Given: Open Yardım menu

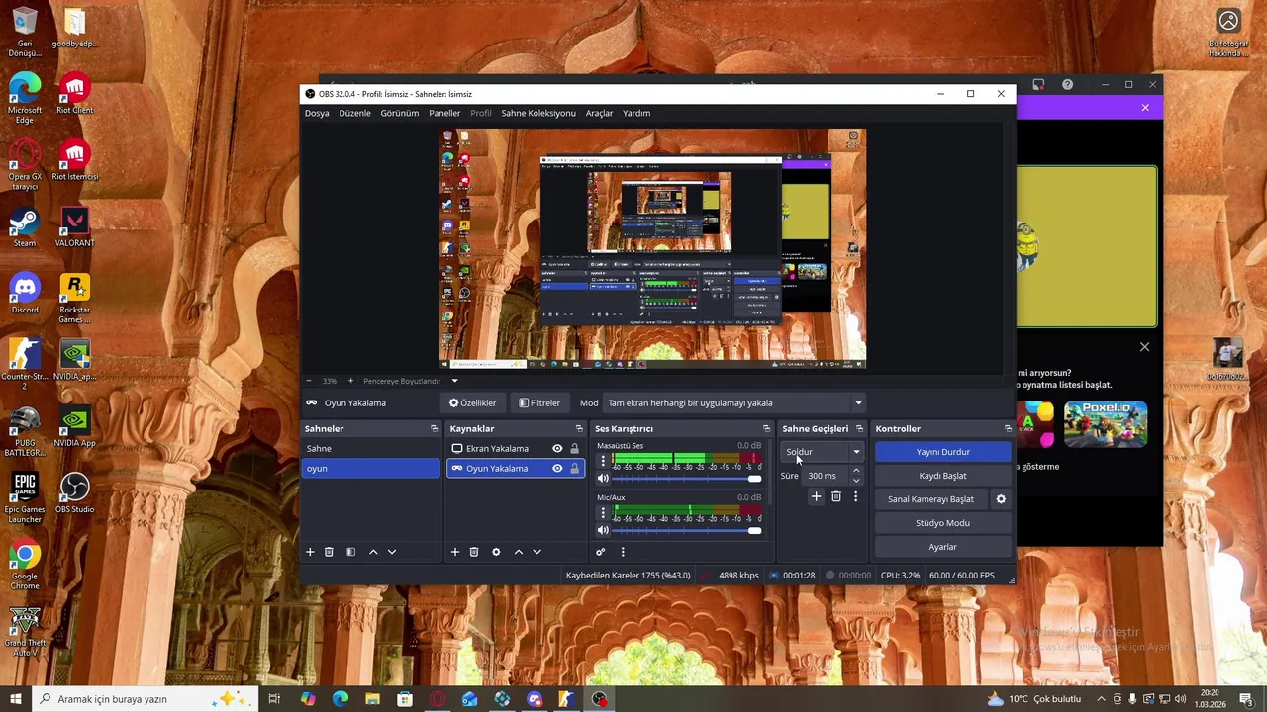Looking at the screenshot, I should [636, 113].
